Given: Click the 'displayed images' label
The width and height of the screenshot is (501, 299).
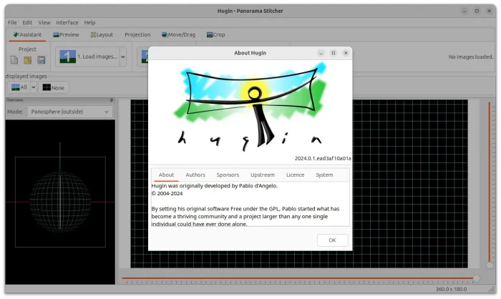Looking at the screenshot, I should pos(26,76).
